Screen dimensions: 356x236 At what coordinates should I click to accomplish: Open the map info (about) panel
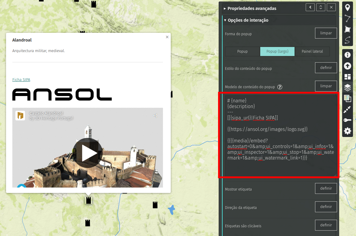tap(347, 55)
